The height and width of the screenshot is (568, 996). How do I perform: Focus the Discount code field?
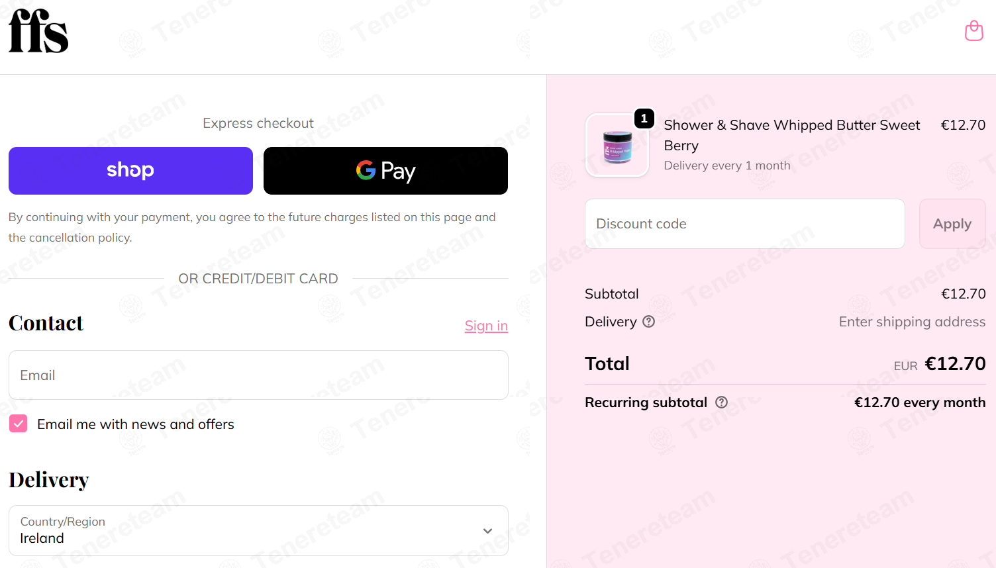pos(745,224)
